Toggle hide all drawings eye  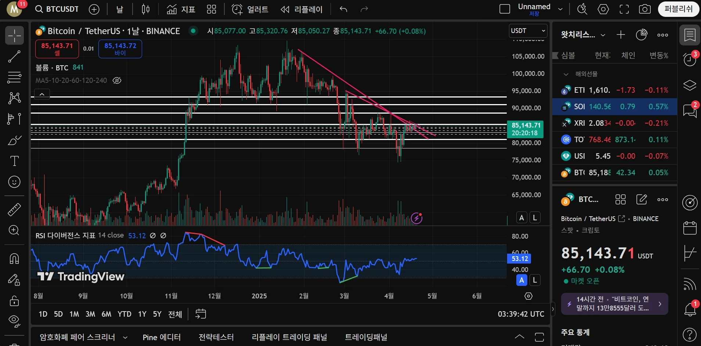14,321
